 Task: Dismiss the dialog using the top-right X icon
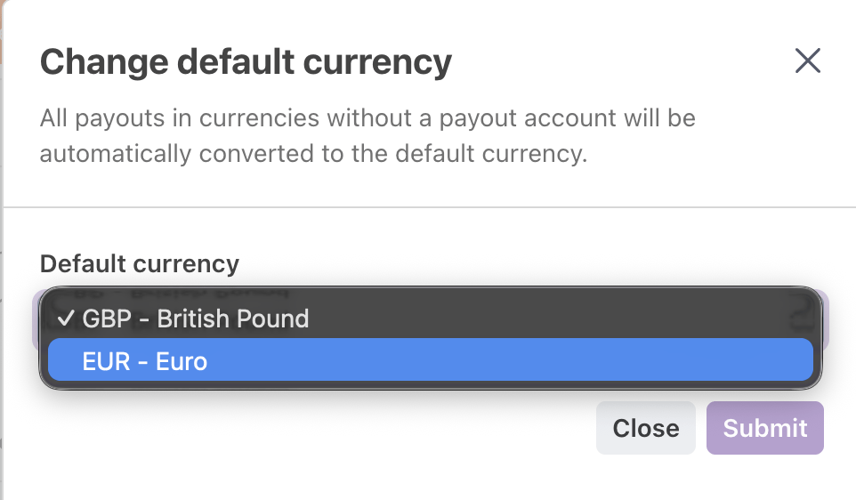coord(807,60)
